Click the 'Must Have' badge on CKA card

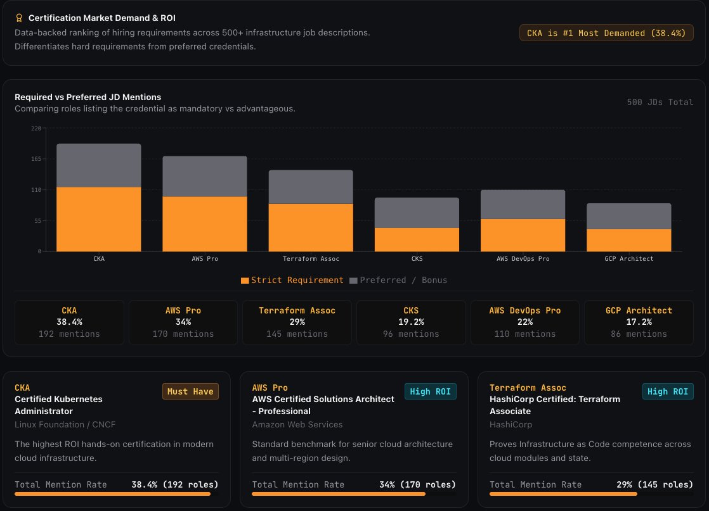point(190,391)
